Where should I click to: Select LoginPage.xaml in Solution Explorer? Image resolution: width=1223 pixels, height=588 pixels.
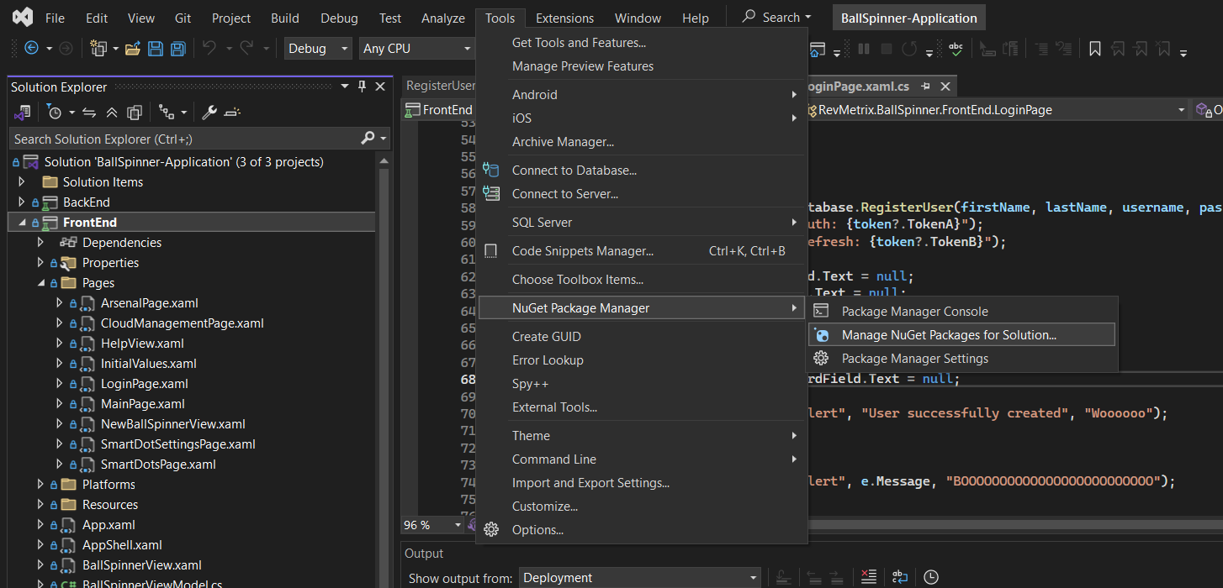[x=145, y=384]
